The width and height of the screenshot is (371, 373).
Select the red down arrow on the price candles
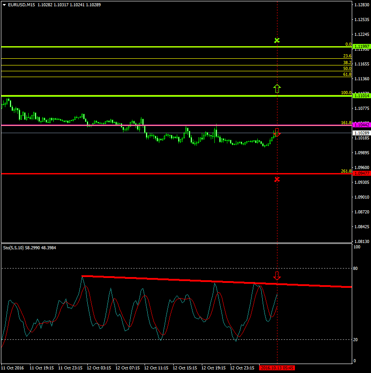click(277, 132)
